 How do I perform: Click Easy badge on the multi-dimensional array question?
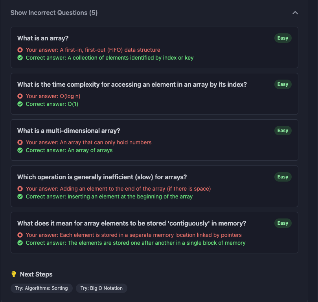[283, 131]
